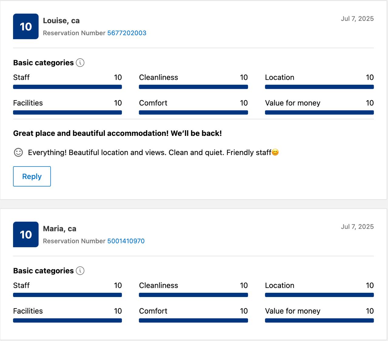Reply to Louise's review

(x=32, y=176)
